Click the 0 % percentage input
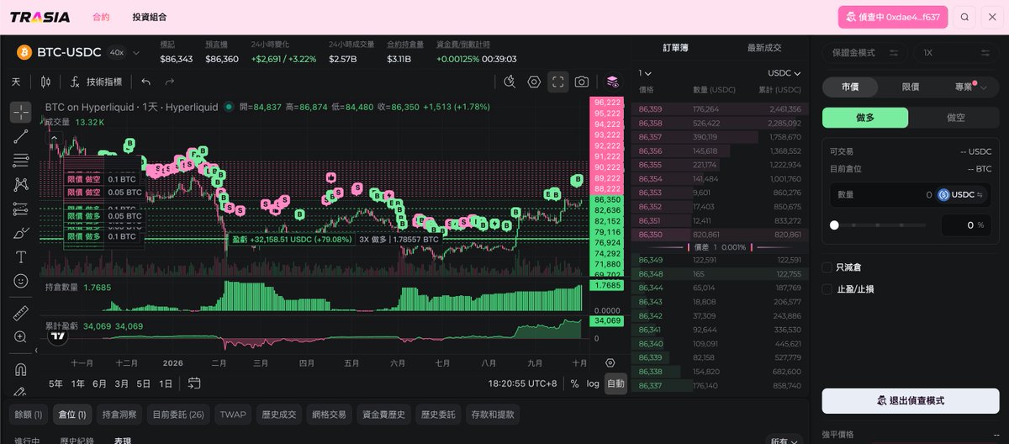 pos(966,225)
